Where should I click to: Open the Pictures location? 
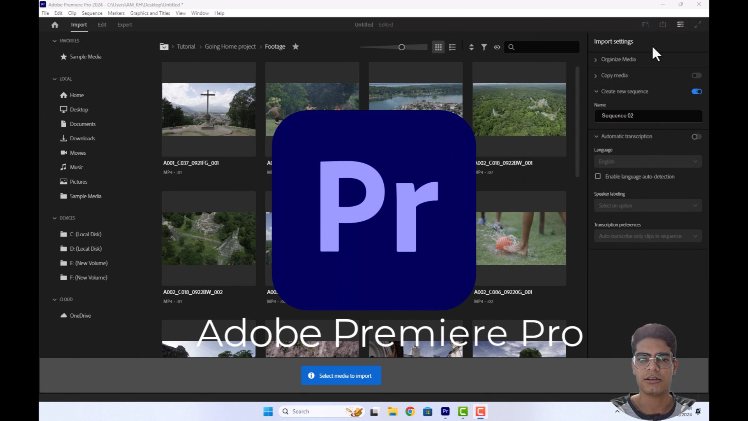pyautogui.click(x=74, y=182)
